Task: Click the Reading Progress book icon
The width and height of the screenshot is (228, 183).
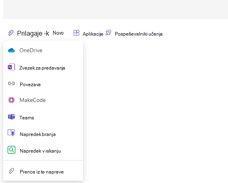Action: click(x=11, y=133)
